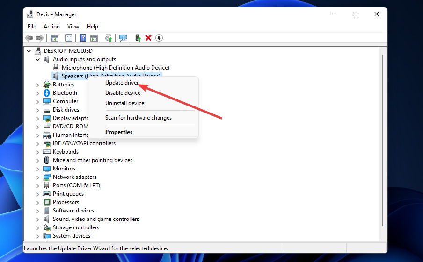The height and width of the screenshot is (262, 423).
Task: Click the gear with green arrow update icon
Action: coord(109,38)
